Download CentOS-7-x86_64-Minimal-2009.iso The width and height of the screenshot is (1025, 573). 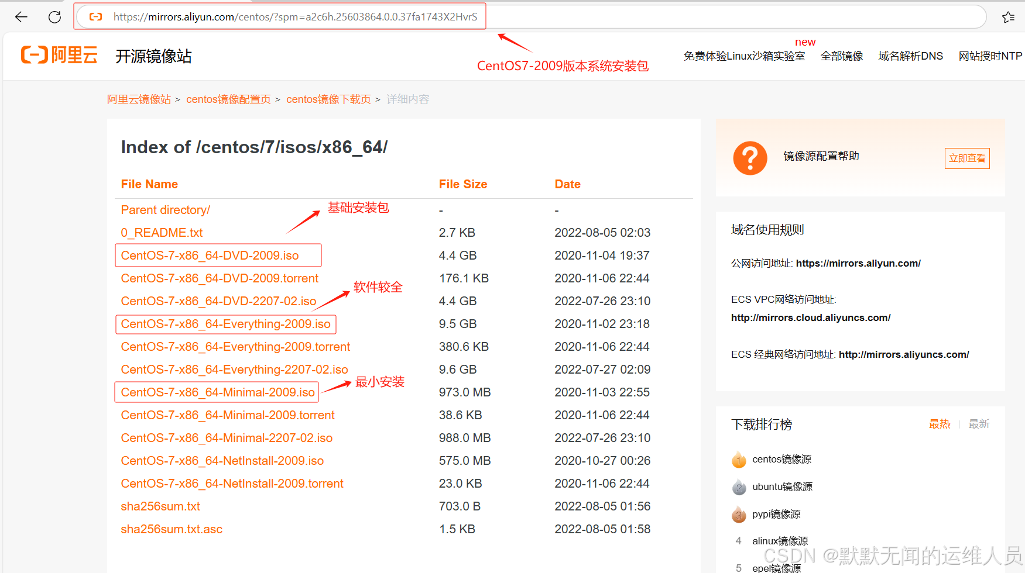(218, 392)
